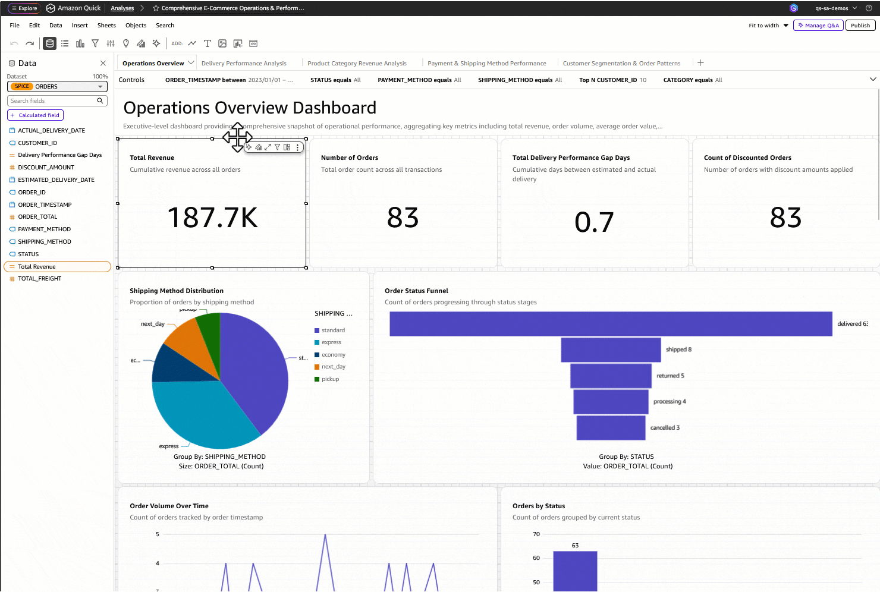
Task: Switch to Delivery Performance Analysis sheet tab
Action: coord(244,63)
